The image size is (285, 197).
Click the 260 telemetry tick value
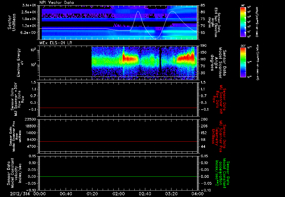204,119
